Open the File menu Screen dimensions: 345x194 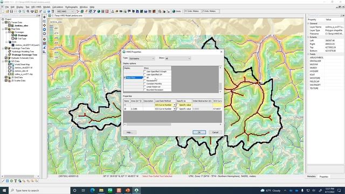click(7, 7)
